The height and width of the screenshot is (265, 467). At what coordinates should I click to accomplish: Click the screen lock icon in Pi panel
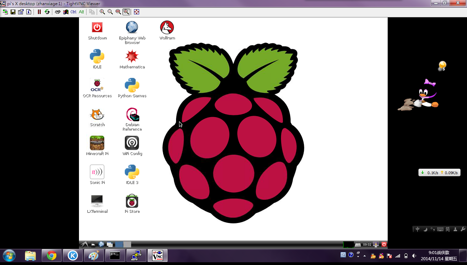click(x=376, y=245)
